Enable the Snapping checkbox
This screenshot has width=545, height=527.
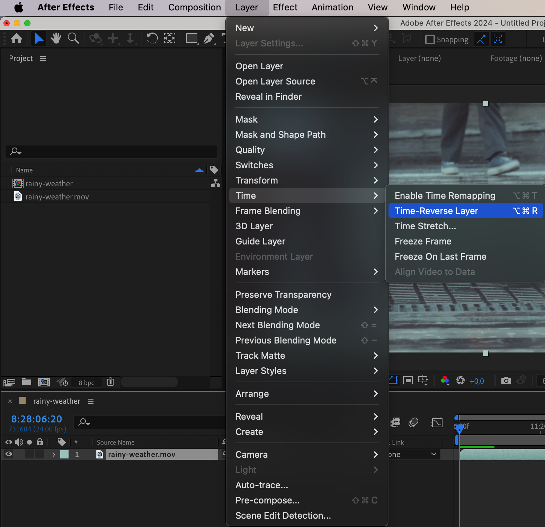click(x=430, y=39)
